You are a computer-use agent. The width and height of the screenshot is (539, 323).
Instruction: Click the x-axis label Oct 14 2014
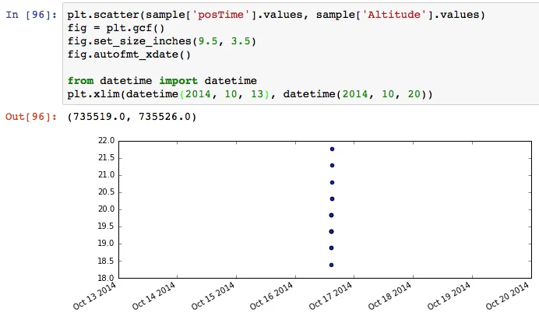153,297
